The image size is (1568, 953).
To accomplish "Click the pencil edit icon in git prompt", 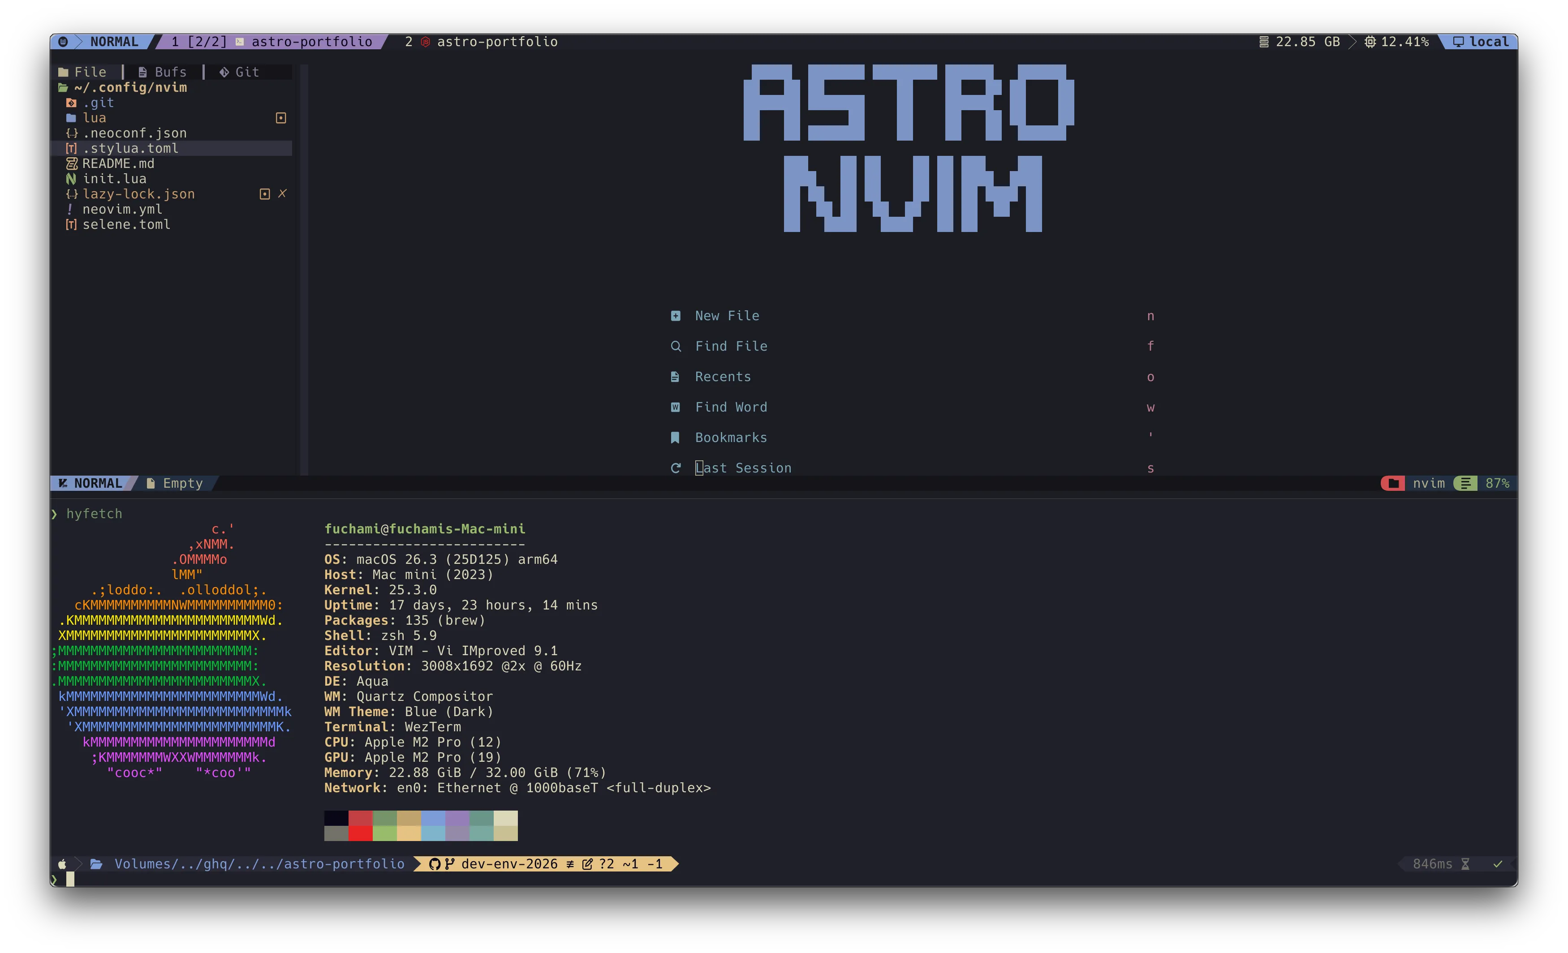I will tap(587, 864).
